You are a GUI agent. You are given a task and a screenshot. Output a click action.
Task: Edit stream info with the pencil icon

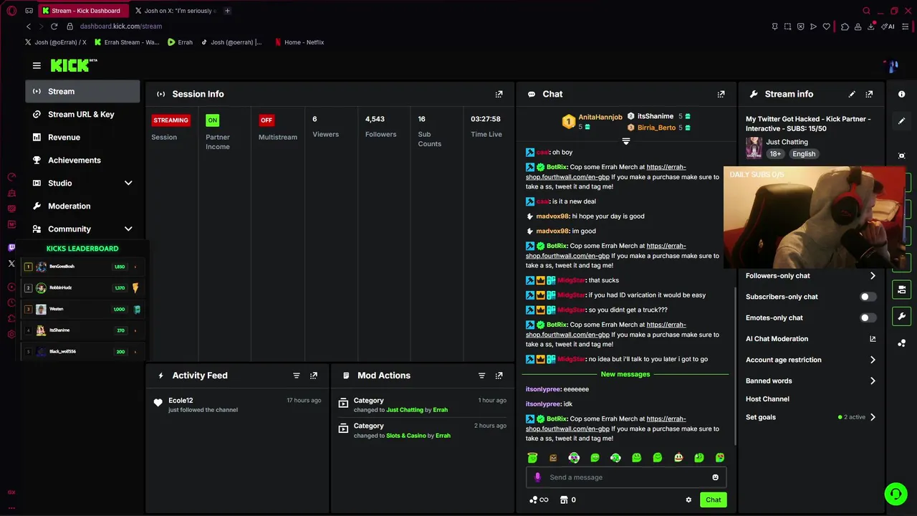[x=852, y=94]
